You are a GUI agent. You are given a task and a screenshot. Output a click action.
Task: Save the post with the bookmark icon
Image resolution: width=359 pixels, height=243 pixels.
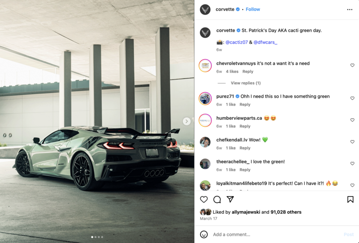pos(350,199)
